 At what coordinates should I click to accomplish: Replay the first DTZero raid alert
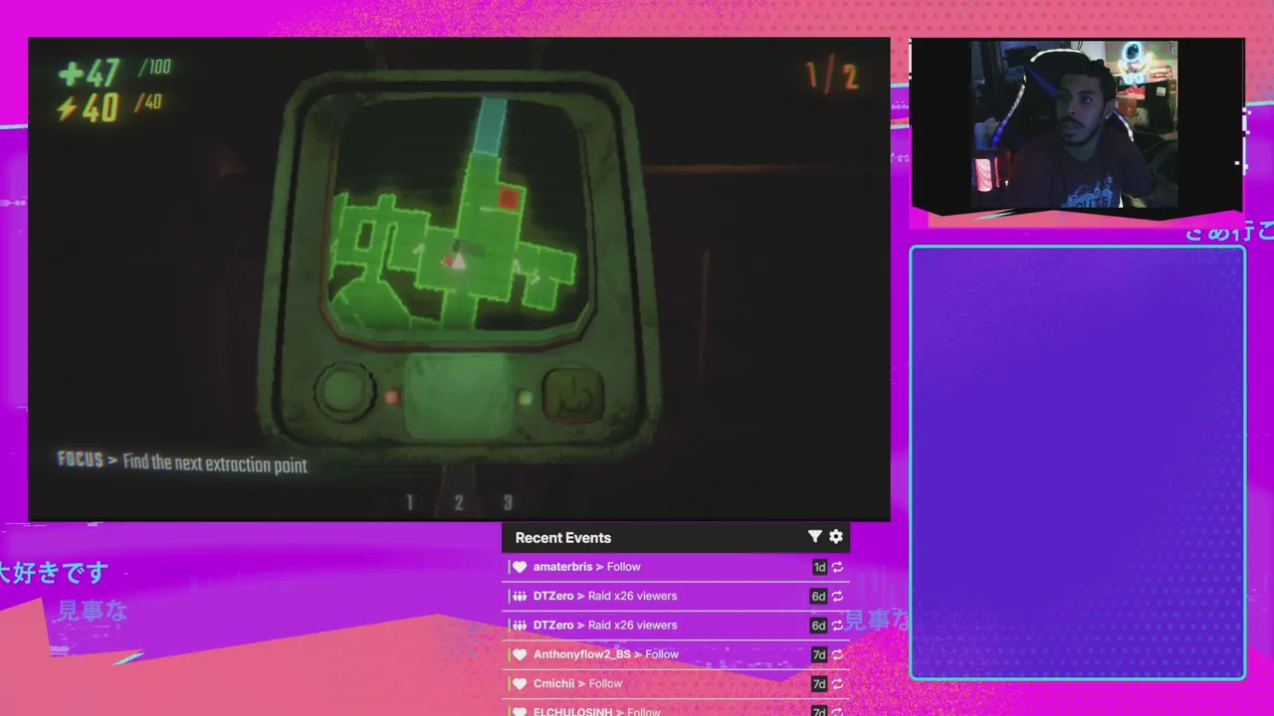click(838, 597)
